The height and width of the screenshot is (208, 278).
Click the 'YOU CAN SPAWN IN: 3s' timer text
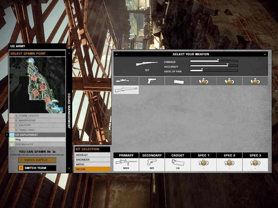click(x=37, y=152)
